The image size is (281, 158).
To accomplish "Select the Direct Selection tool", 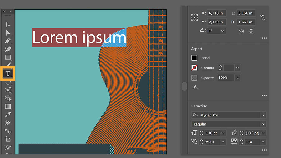I will [8, 33].
